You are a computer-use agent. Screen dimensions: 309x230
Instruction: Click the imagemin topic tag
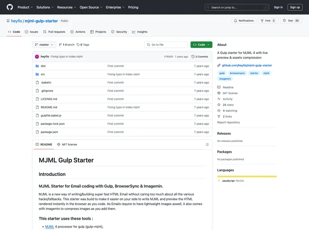tap(225, 79)
